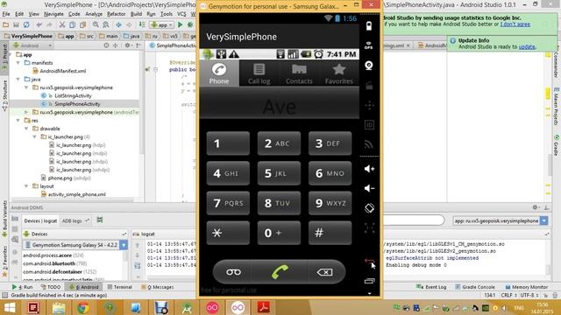Select android.process.acore process

(x=53, y=255)
